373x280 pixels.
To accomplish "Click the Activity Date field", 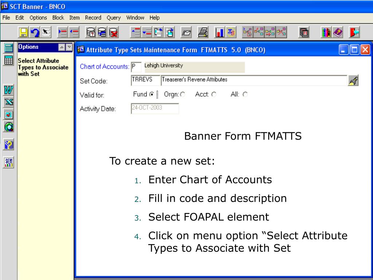I will pos(155,108).
